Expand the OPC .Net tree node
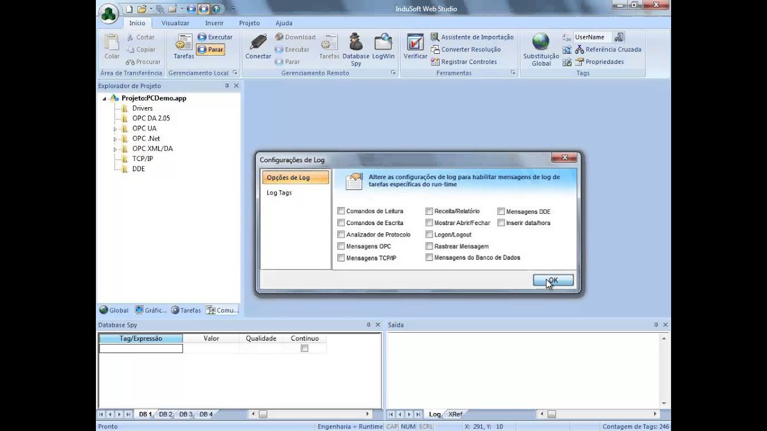Image resolution: width=767 pixels, height=431 pixels. point(115,139)
